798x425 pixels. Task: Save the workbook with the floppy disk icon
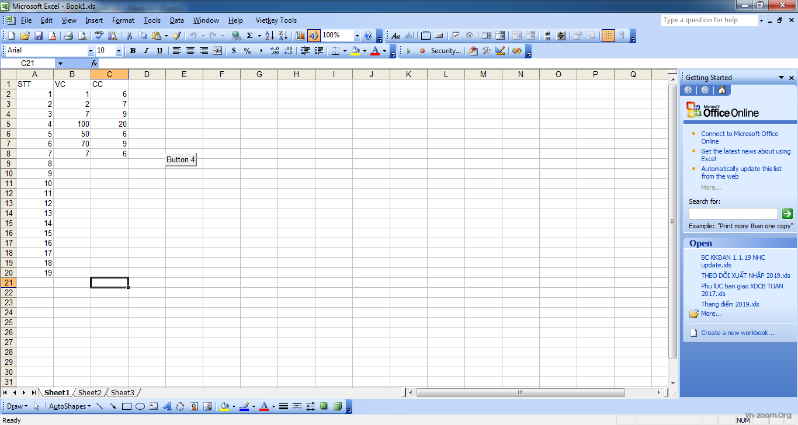point(39,36)
